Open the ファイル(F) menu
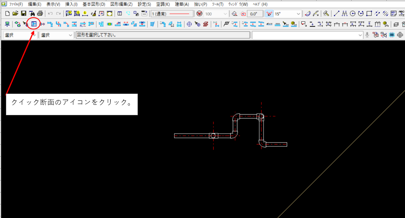The height and width of the screenshot is (218, 405). [x=16, y=4]
